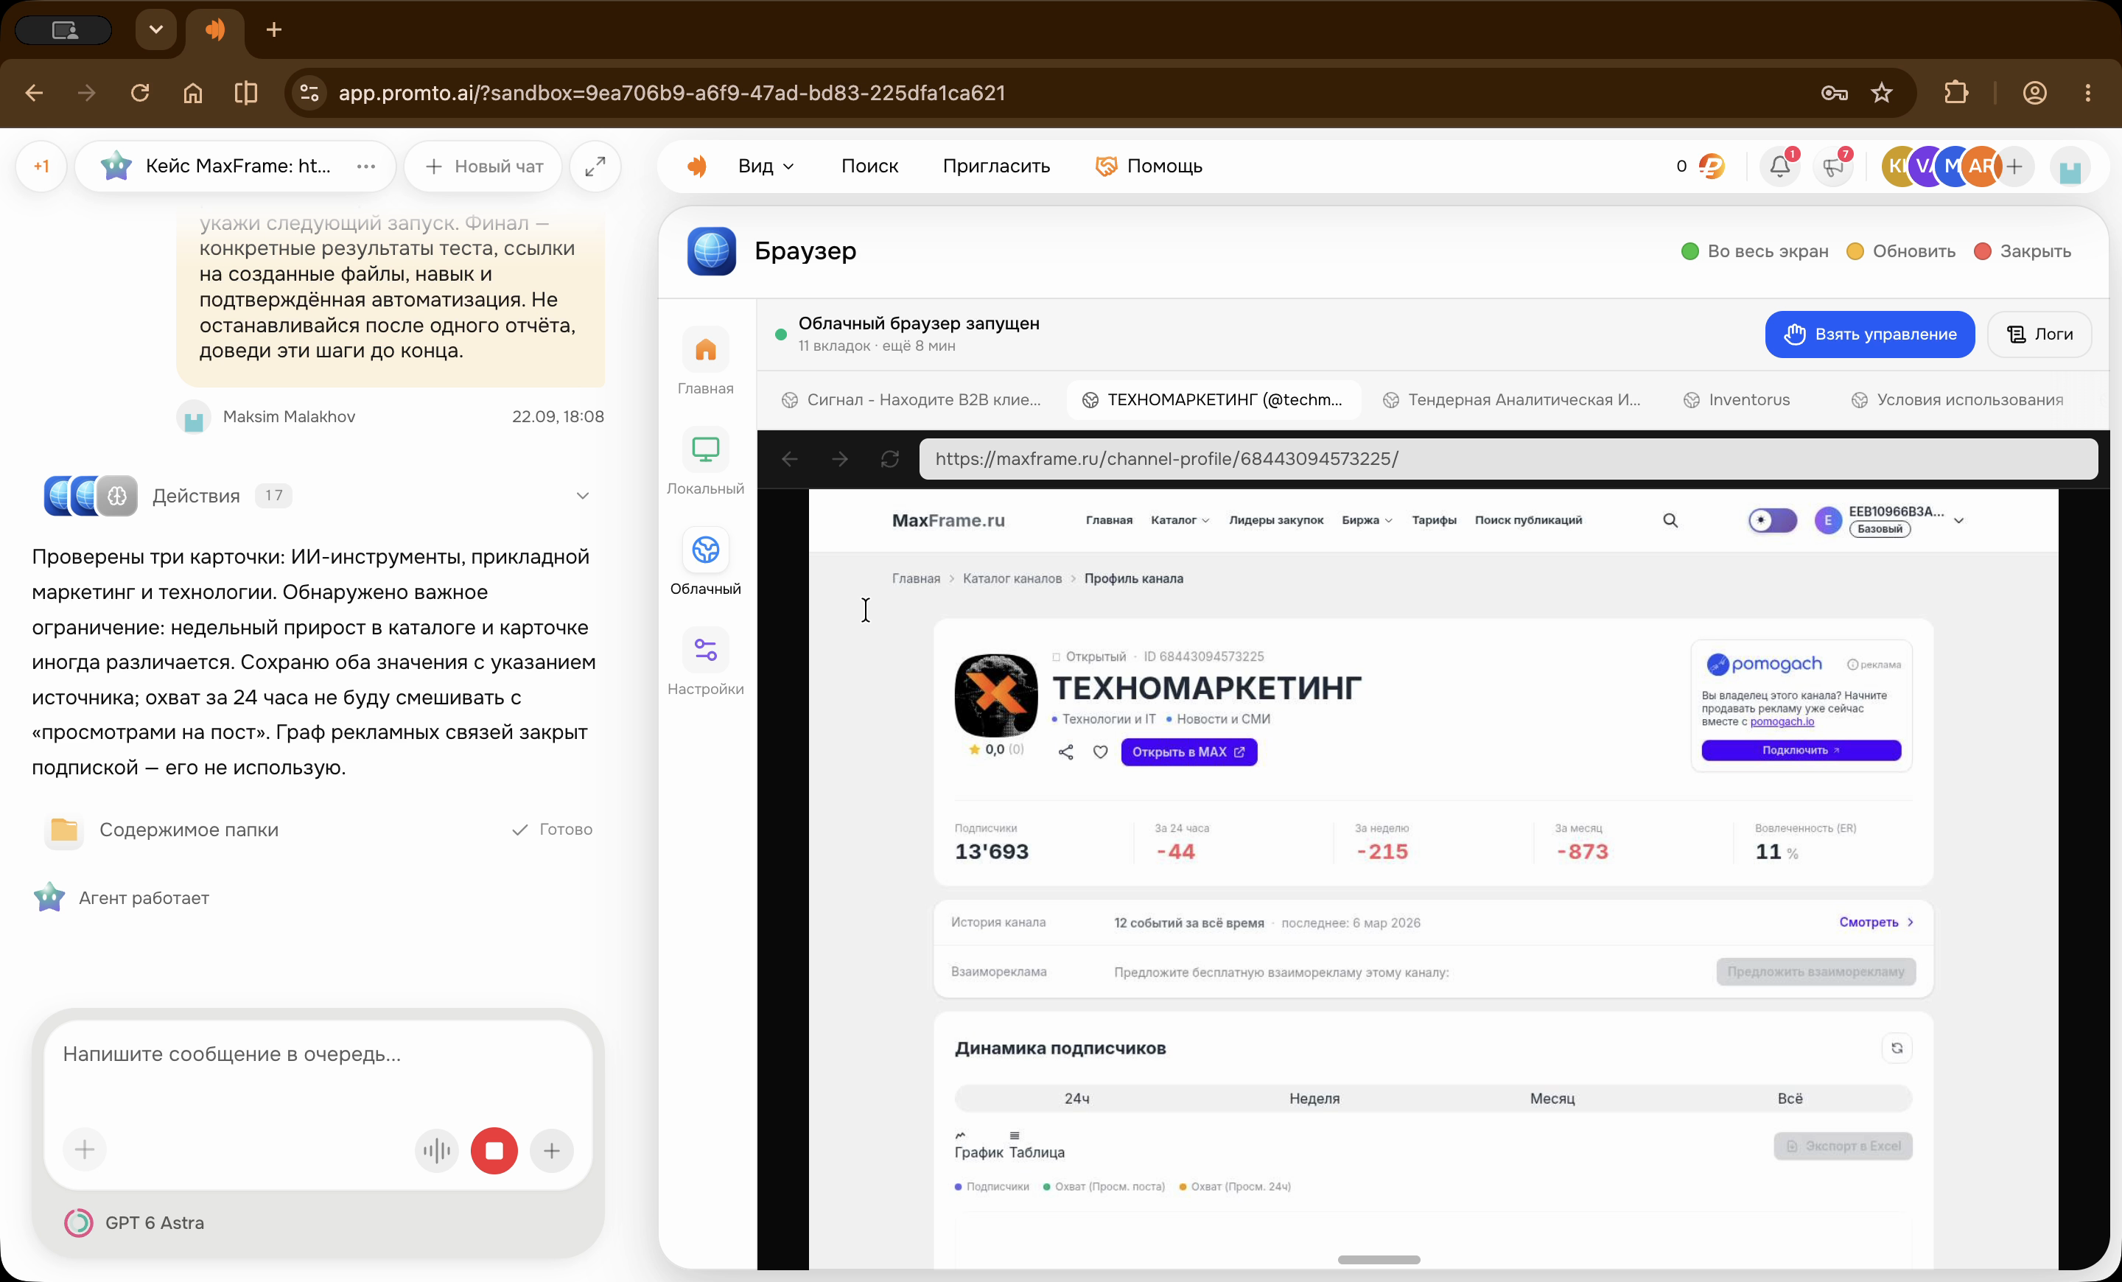The image size is (2122, 1282).
Task: Refresh the Динамика подписчиков chart
Action: [x=1897, y=1048]
